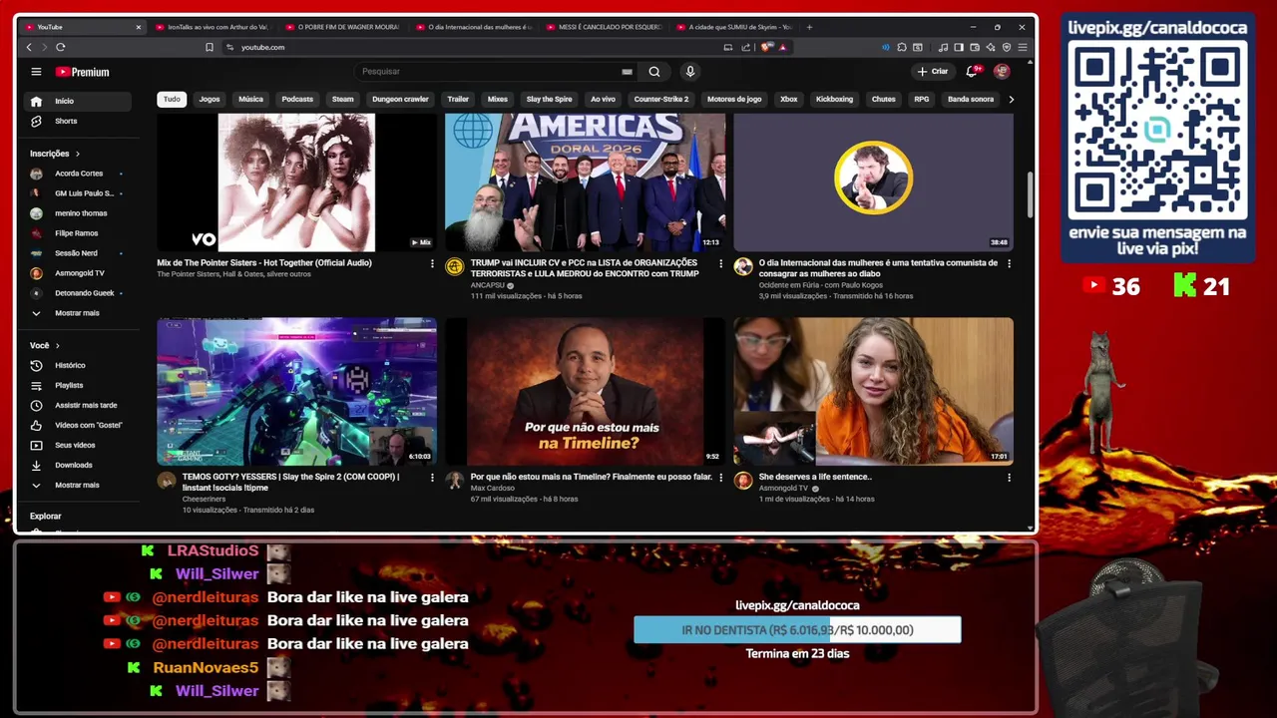
Task: Click the site settings icon beside youtube.com
Action: pyautogui.click(x=230, y=47)
